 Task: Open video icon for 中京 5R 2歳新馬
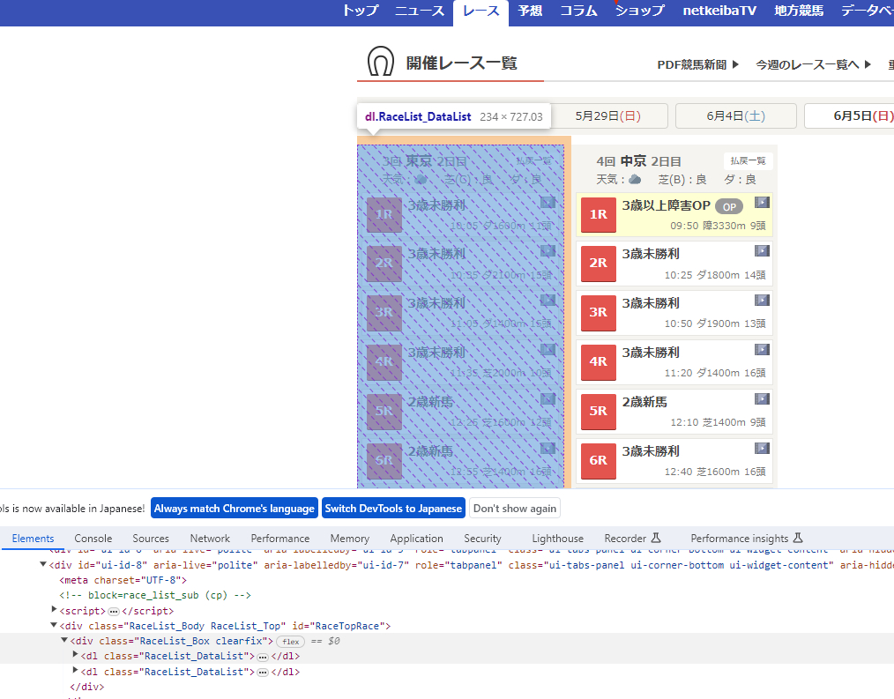762,399
